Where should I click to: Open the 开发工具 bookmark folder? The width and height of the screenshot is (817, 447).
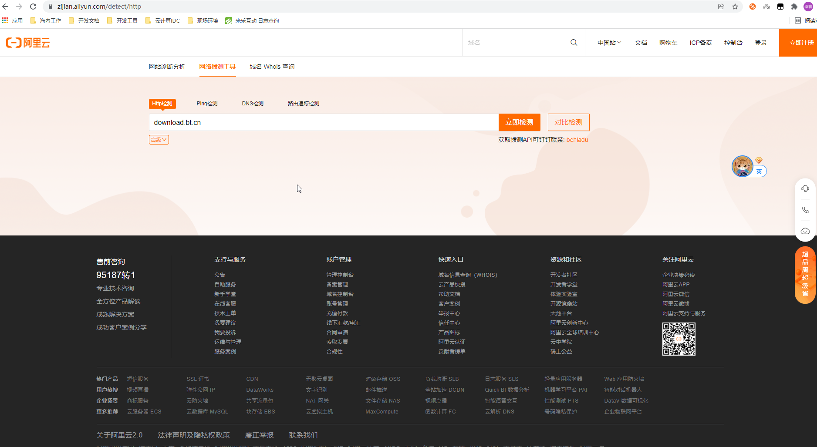[x=122, y=20]
